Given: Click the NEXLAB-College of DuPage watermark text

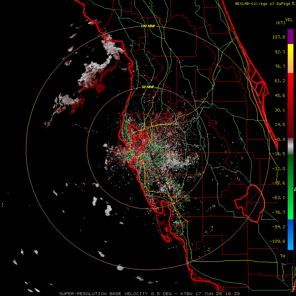Looking at the screenshot, I should (x=265, y=4).
